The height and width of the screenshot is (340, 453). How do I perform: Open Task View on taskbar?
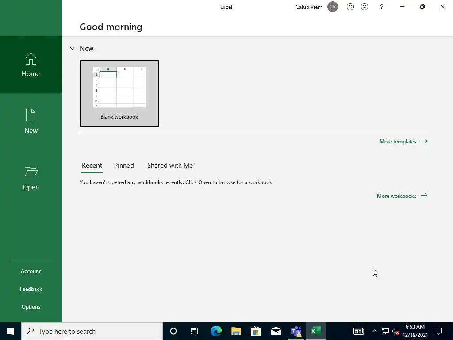point(195,331)
